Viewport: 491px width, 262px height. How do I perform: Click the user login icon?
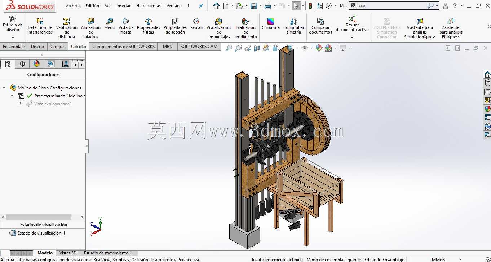446,6
